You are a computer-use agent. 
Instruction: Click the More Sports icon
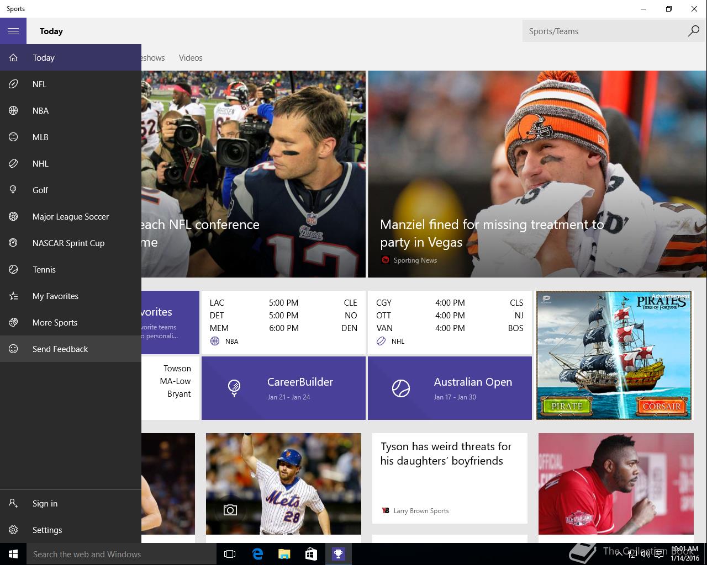[13, 322]
